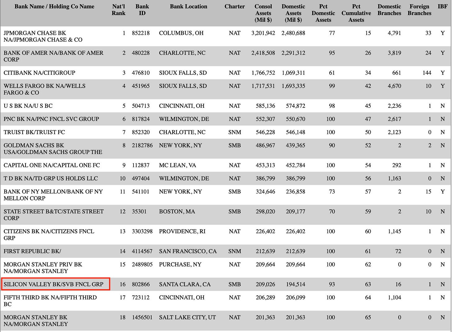This screenshot has height=332, width=452.
Task: Click bank ID "476810"
Action: (141, 73)
